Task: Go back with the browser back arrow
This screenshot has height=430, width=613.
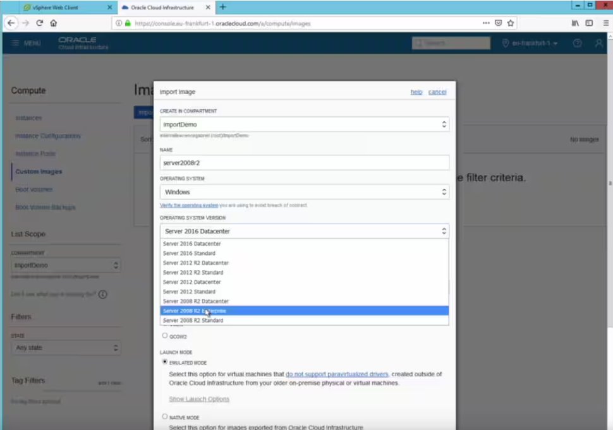Action: (x=11, y=23)
